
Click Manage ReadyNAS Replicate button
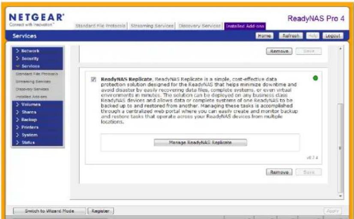200,142
